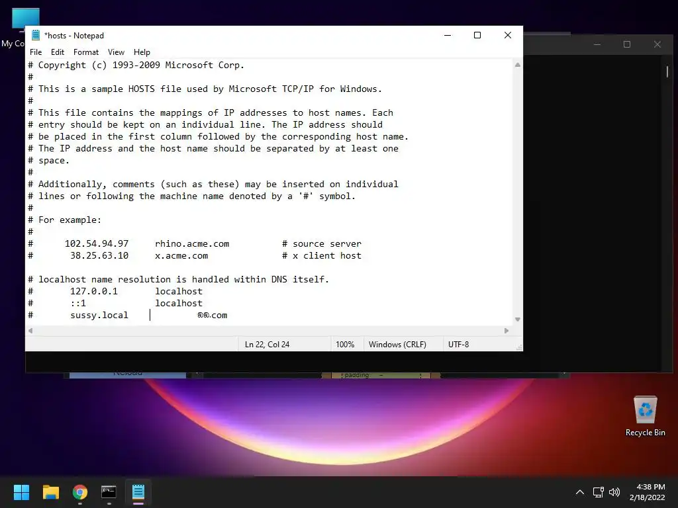Click the 'rhino.acme.com' text
The height and width of the screenshot is (508, 678).
(192, 244)
